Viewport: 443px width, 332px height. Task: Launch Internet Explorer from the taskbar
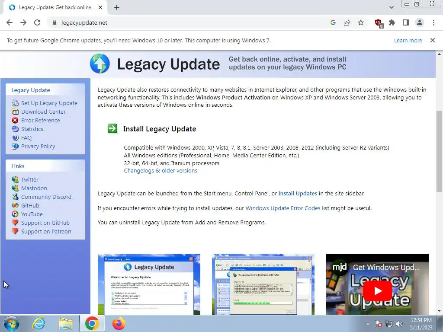[x=39, y=323]
